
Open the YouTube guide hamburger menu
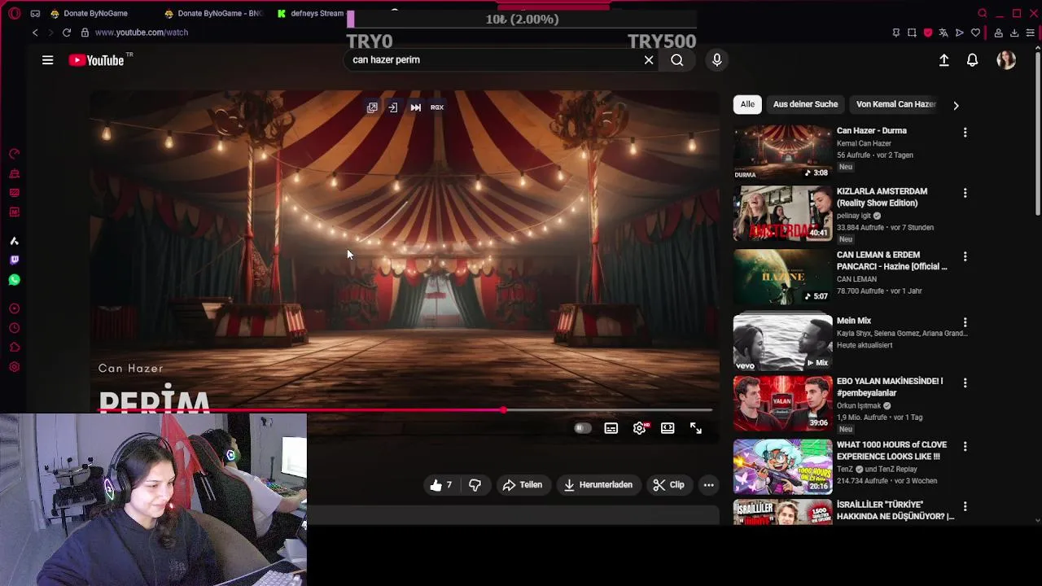47,60
